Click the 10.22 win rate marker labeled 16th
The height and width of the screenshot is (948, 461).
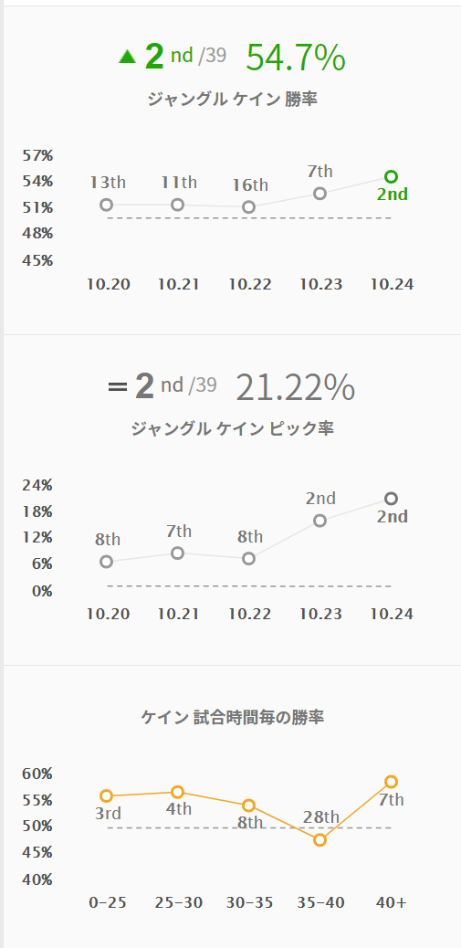pos(249,207)
